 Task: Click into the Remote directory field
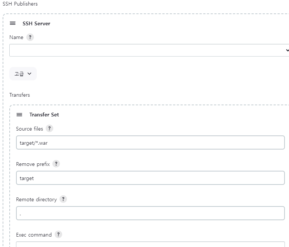click(x=150, y=213)
